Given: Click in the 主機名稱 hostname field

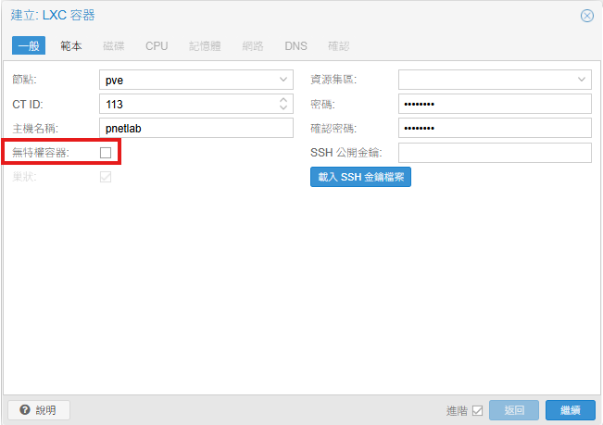Looking at the screenshot, I should [x=195, y=129].
